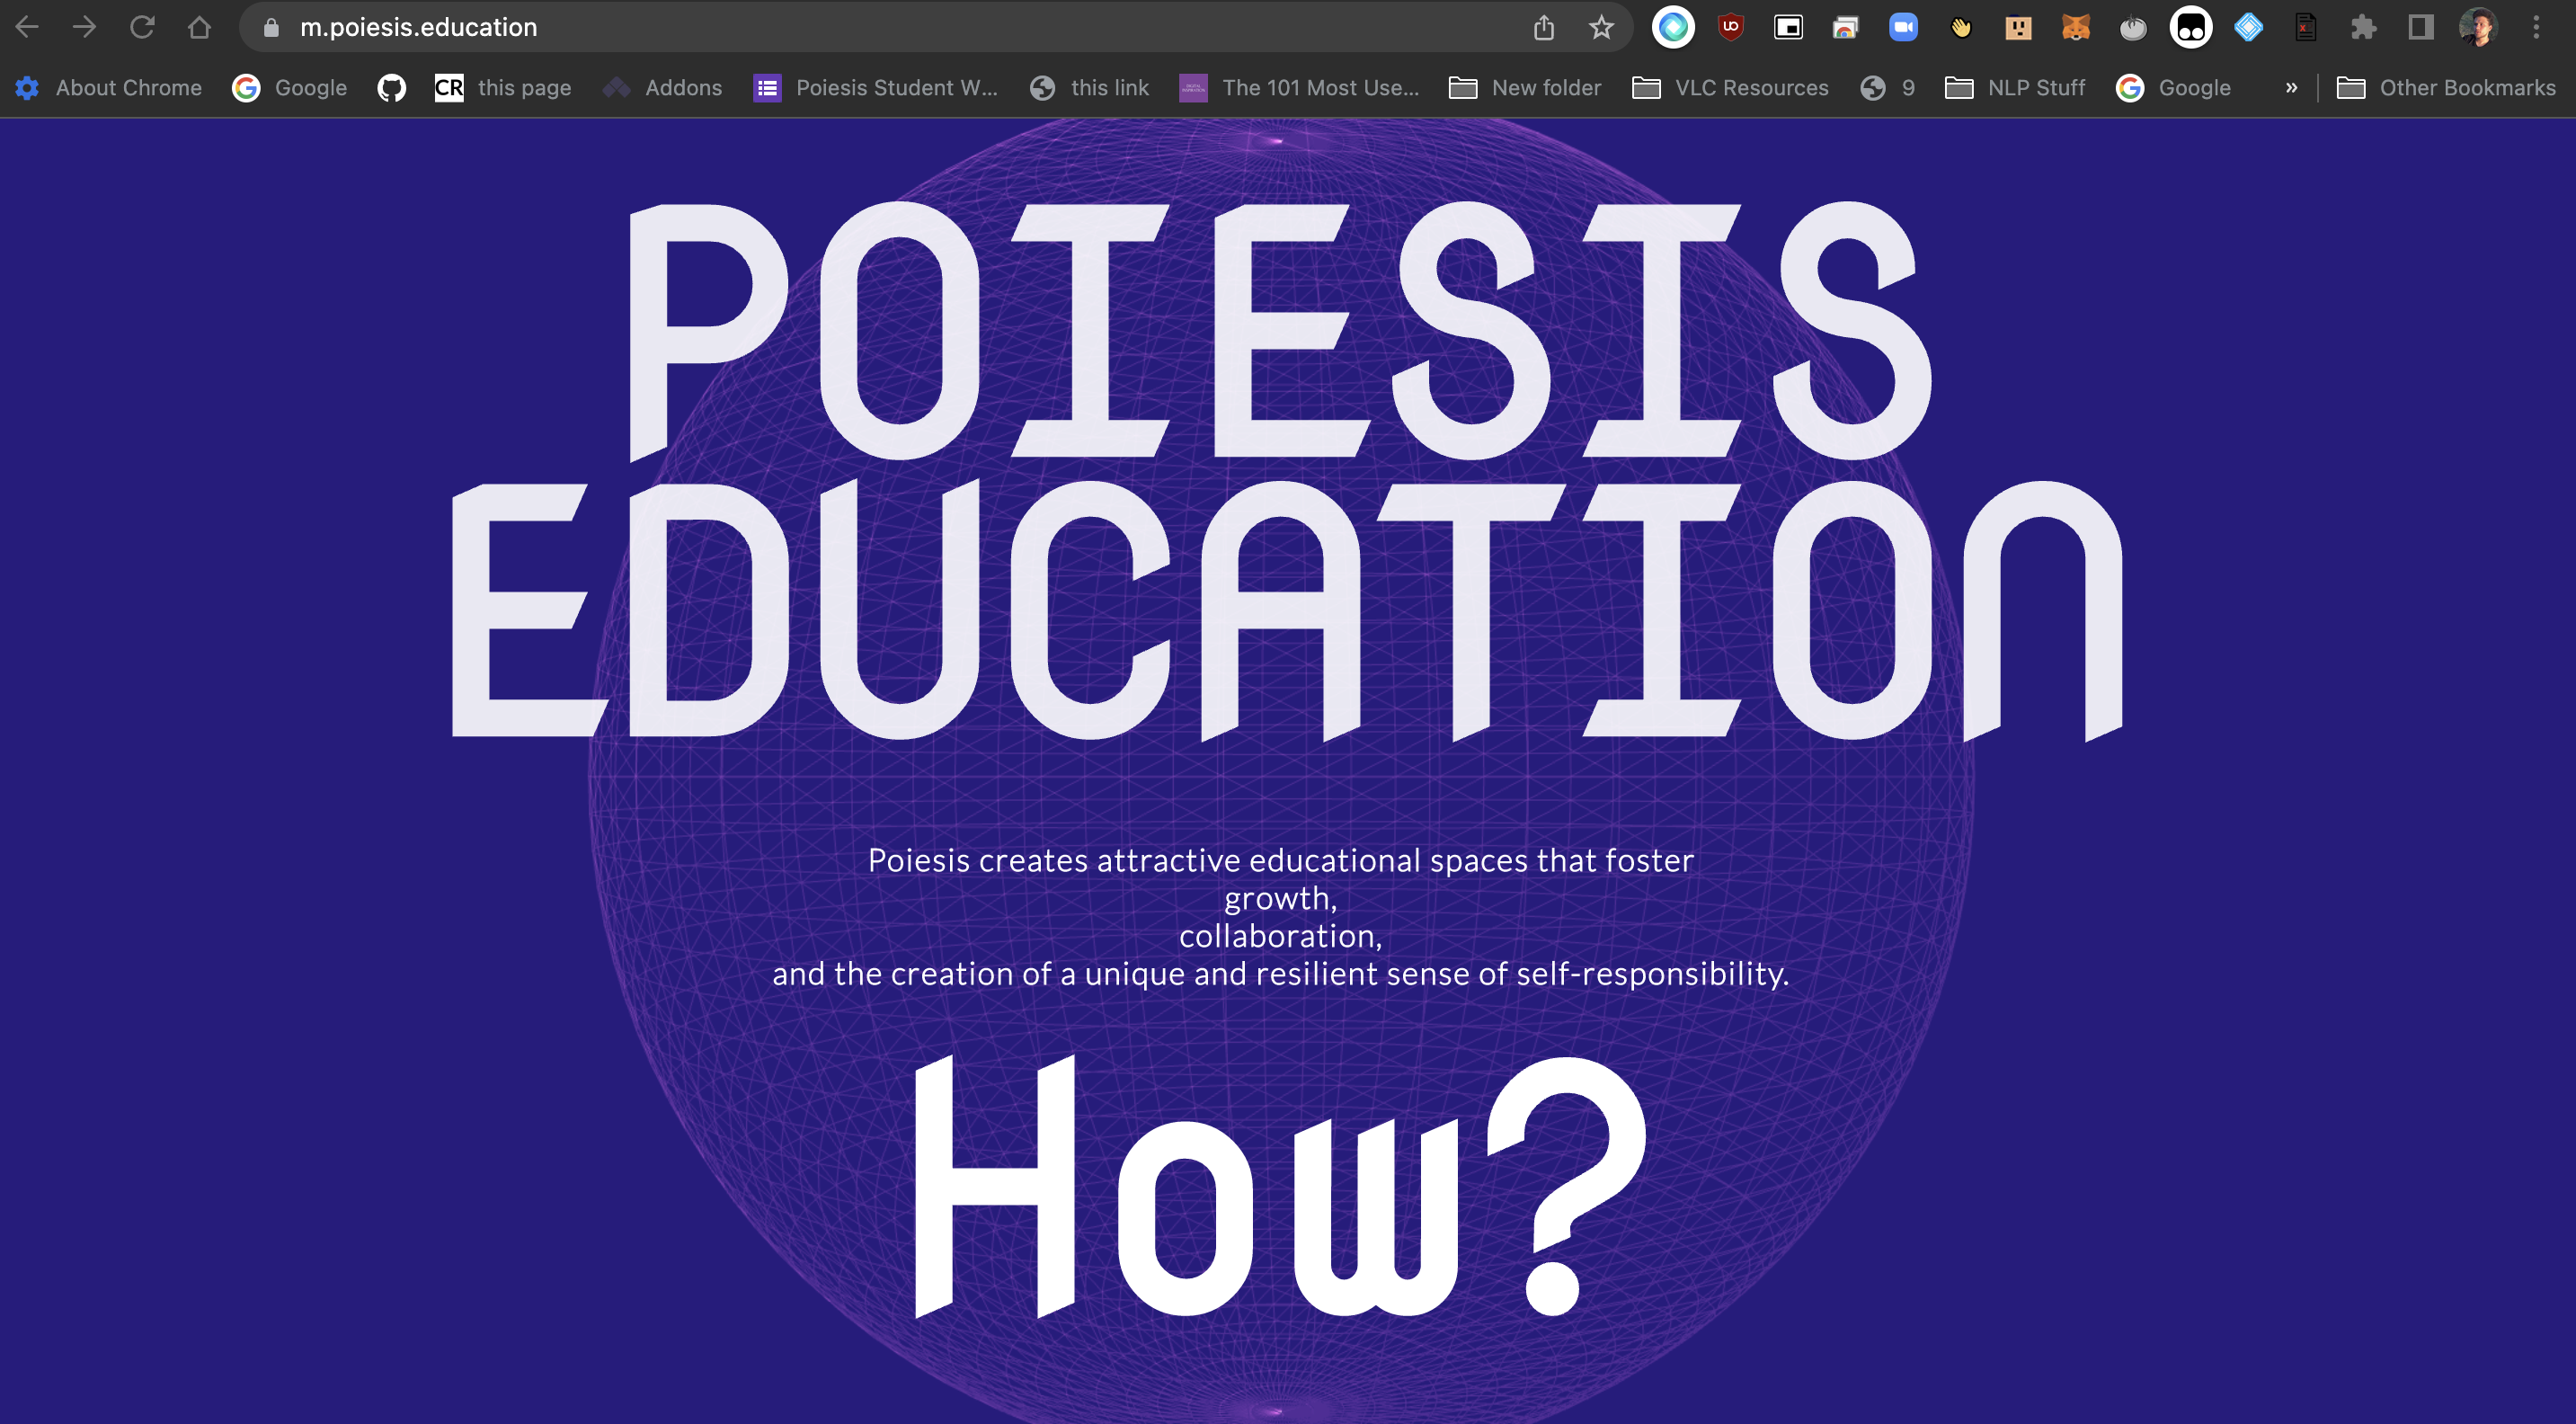Screen dimensions: 2576x1424
Task: Click the user profile avatar
Action: (2478, 27)
